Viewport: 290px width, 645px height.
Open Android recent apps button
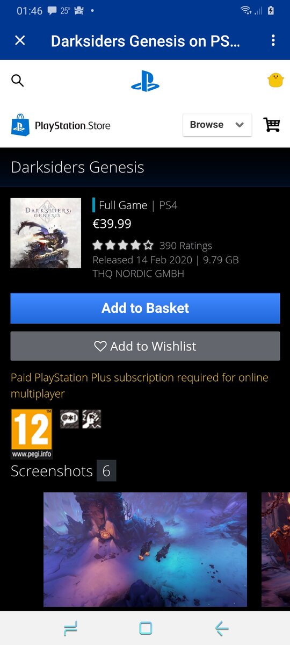click(x=70, y=628)
